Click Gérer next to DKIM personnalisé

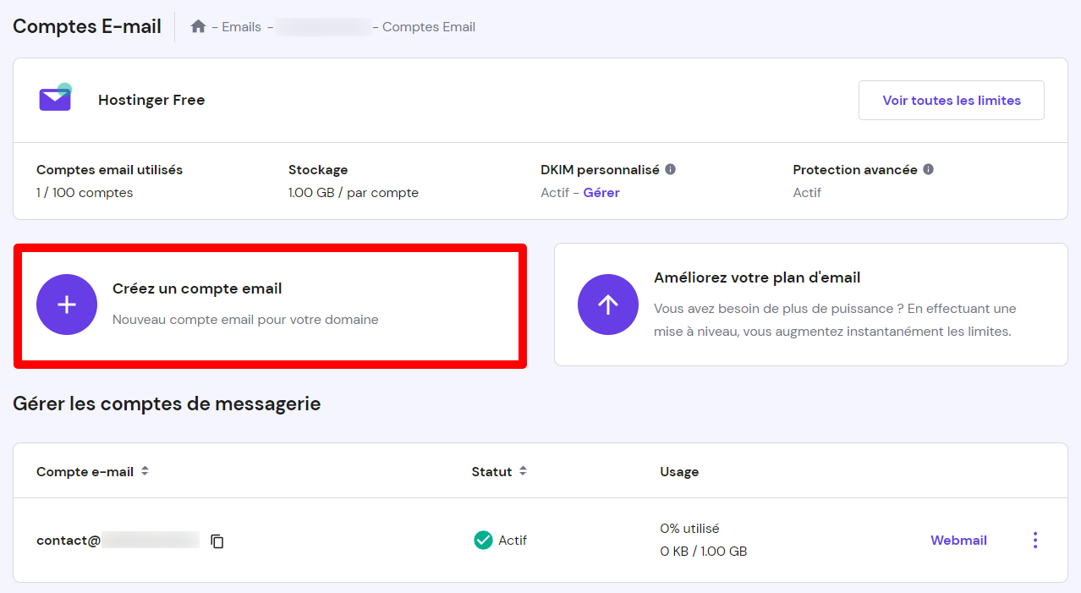tap(601, 192)
